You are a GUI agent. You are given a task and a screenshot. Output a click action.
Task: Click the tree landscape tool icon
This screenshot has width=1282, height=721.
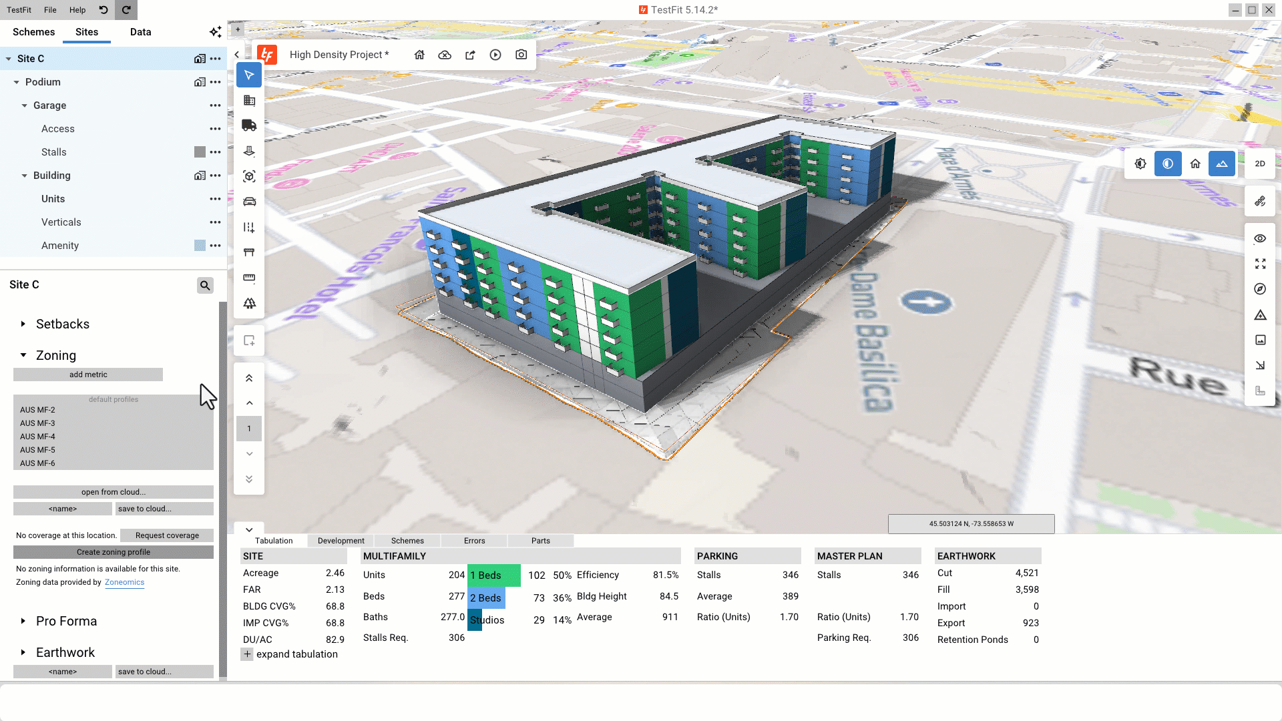tap(249, 303)
